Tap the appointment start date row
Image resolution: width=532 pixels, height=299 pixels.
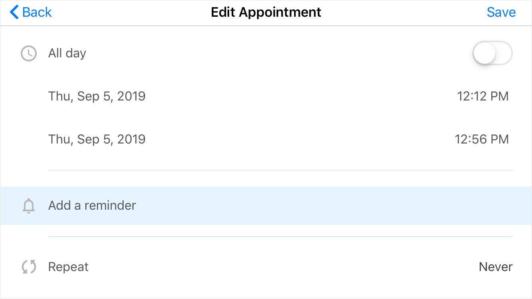coord(266,96)
